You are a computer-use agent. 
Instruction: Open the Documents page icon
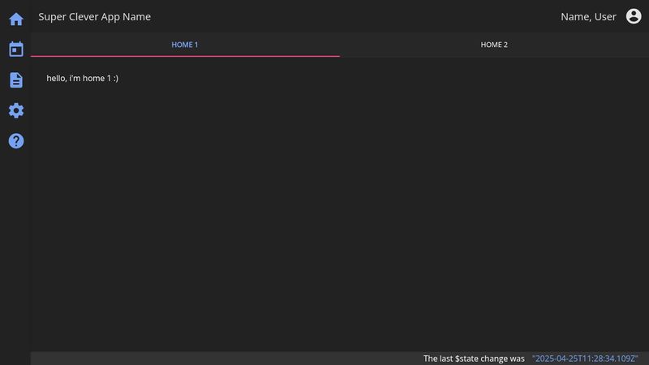[x=16, y=79]
